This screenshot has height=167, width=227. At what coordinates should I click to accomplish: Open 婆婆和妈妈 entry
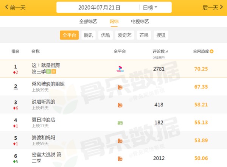(x=44, y=137)
